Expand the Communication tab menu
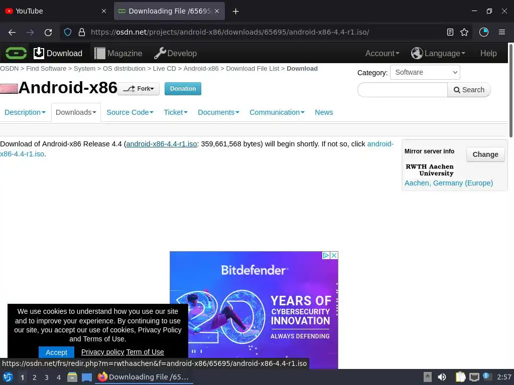This screenshot has height=385, width=514. (277, 112)
